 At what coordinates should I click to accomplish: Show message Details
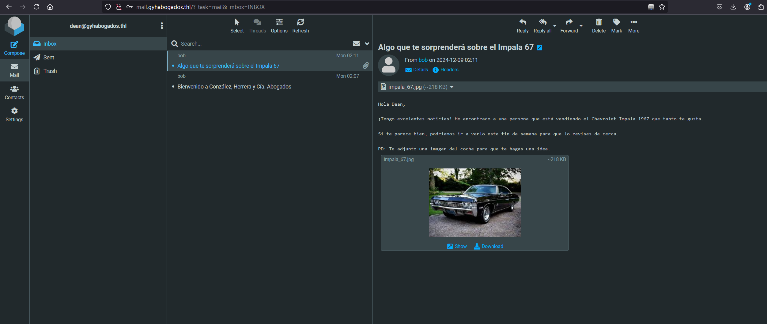click(x=417, y=70)
